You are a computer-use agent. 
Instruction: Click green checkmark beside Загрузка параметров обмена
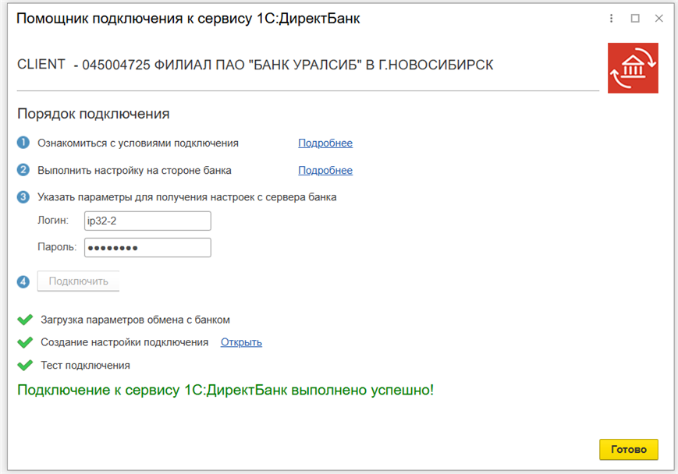26,320
